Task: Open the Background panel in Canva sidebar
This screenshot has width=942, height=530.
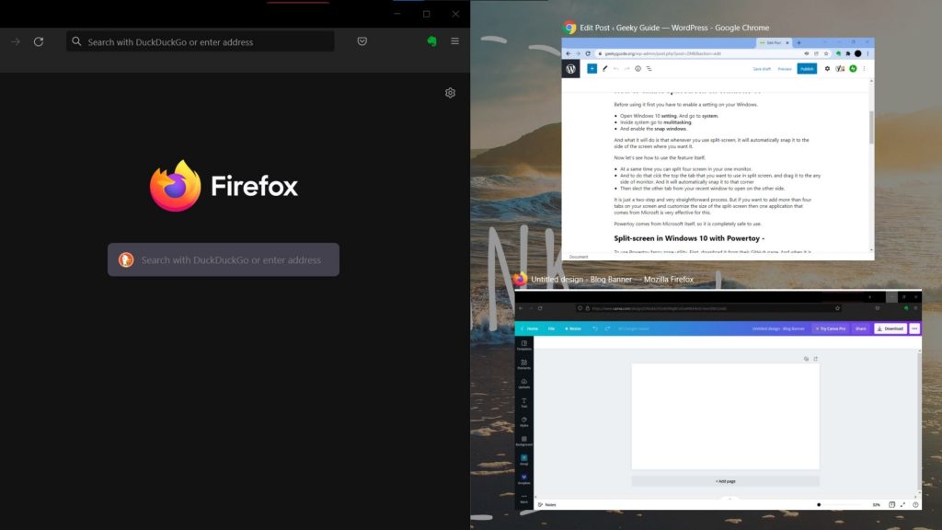Action: [x=523, y=441]
